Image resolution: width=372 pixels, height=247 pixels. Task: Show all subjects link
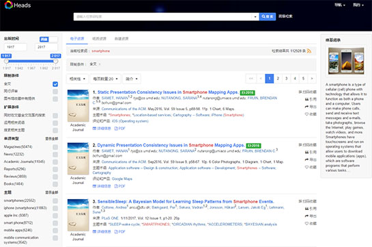[52, 192]
